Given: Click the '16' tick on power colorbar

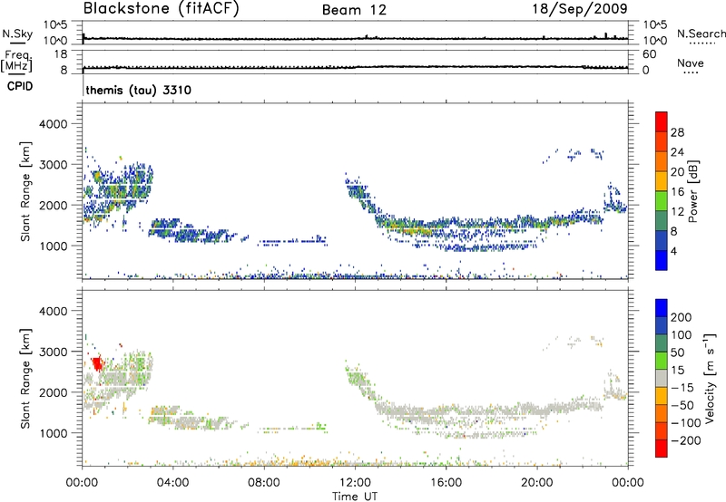Looking at the screenshot, I should 677,192.
